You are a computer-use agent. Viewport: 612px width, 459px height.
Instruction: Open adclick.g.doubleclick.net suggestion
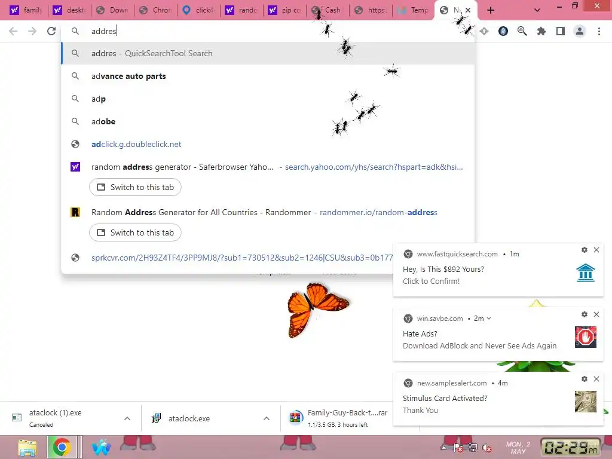(x=268, y=144)
